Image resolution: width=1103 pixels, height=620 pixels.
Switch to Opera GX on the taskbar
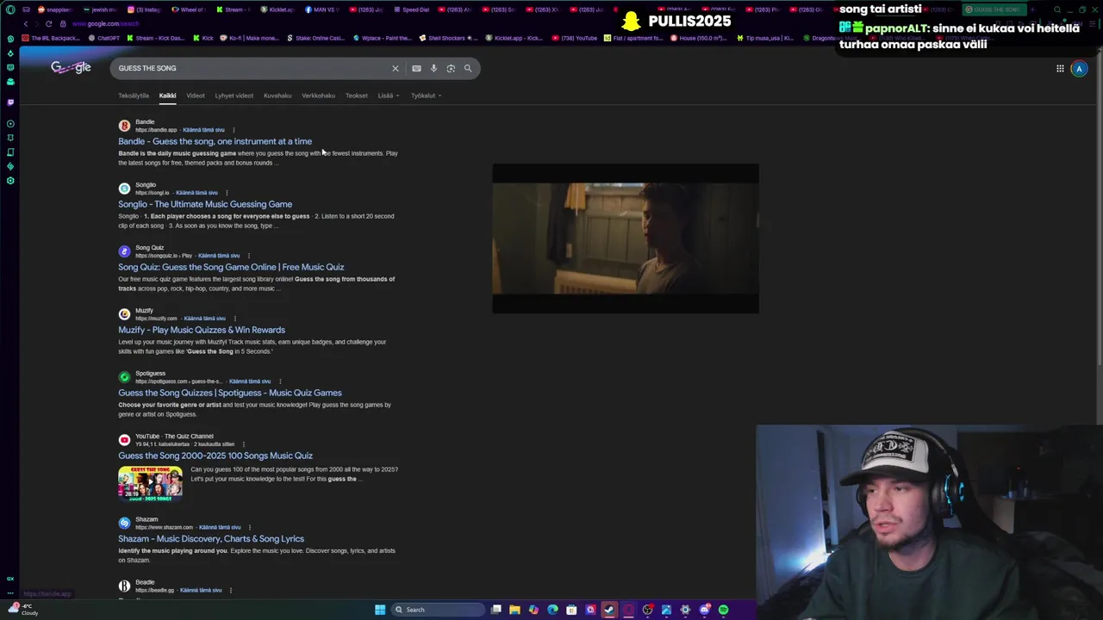pos(628,610)
